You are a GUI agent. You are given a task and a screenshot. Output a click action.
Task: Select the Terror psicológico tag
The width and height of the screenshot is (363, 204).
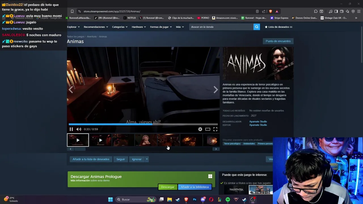coord(232,144)
